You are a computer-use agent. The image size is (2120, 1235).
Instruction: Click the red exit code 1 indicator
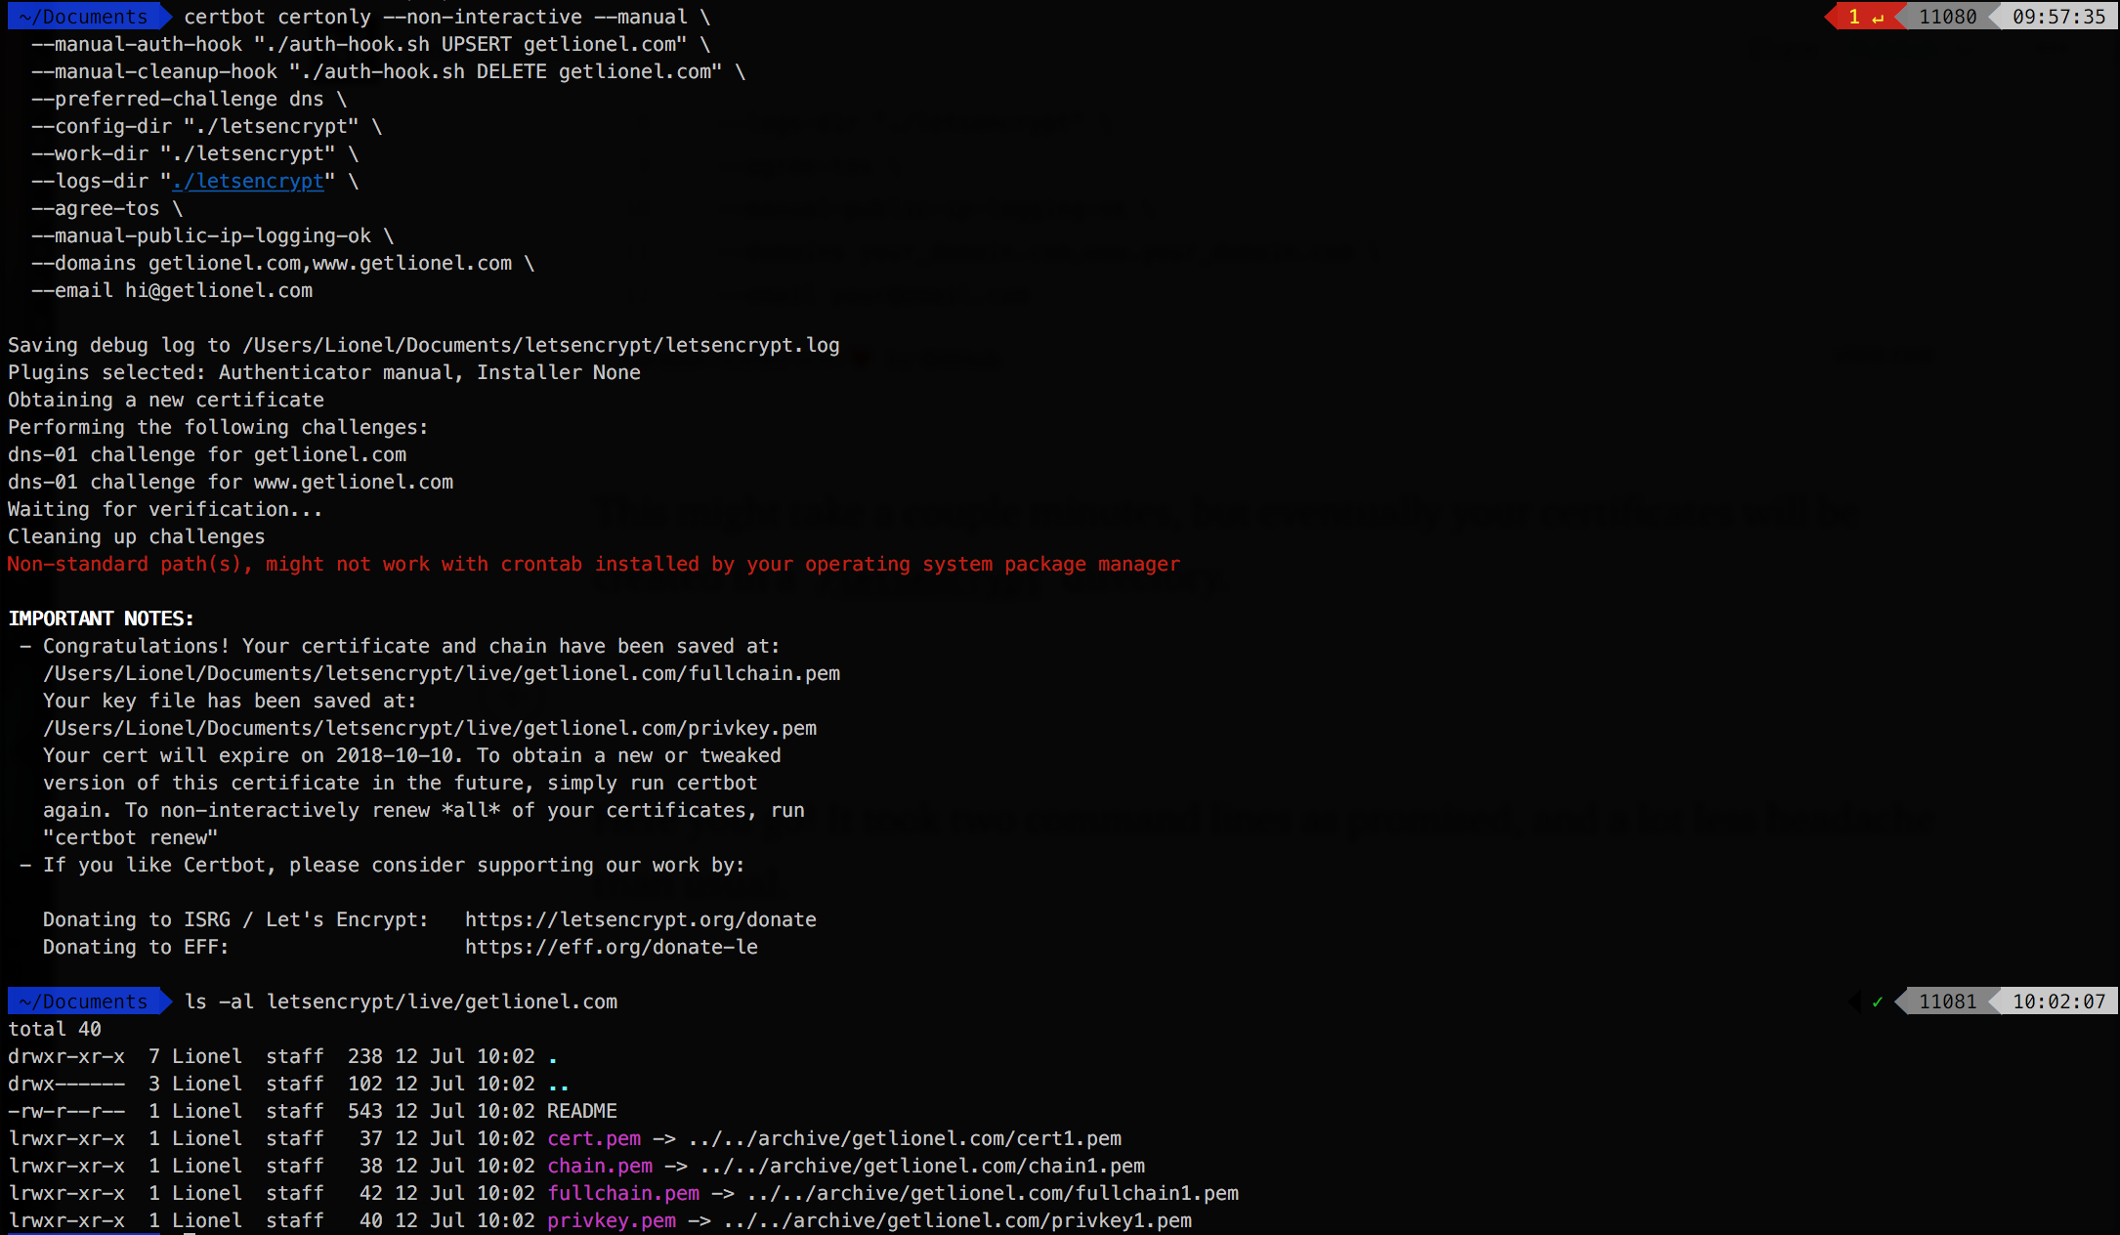point(1862,17)
